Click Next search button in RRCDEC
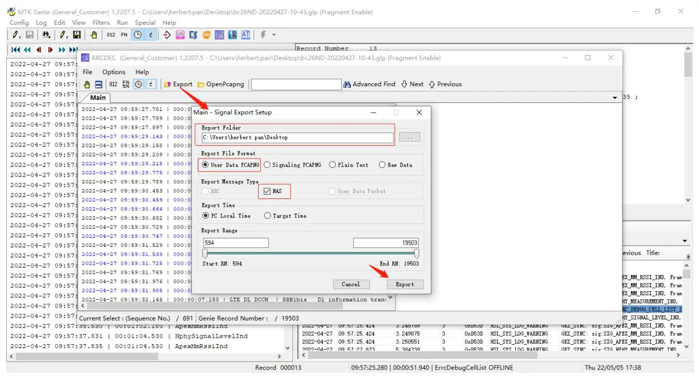 tap(412, 84)
